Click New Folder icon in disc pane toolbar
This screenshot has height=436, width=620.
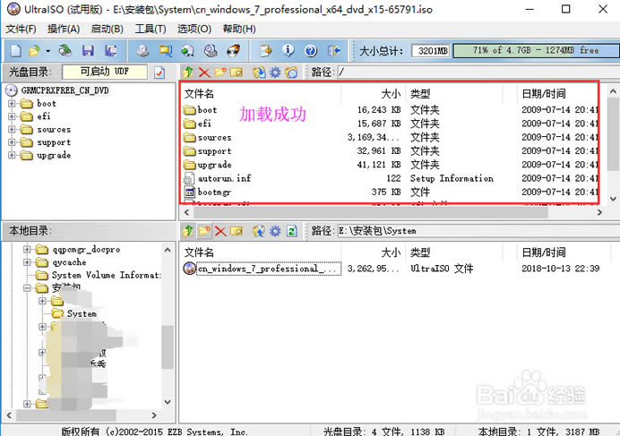pos(220,73)
